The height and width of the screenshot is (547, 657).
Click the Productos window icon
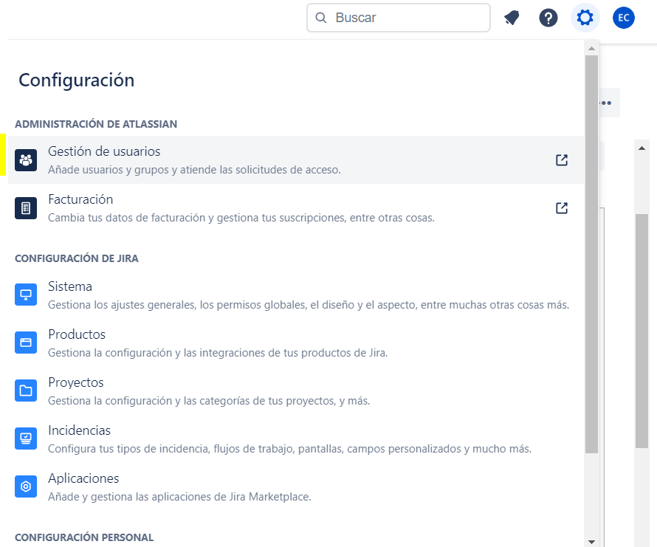click(x=26, y=343)
